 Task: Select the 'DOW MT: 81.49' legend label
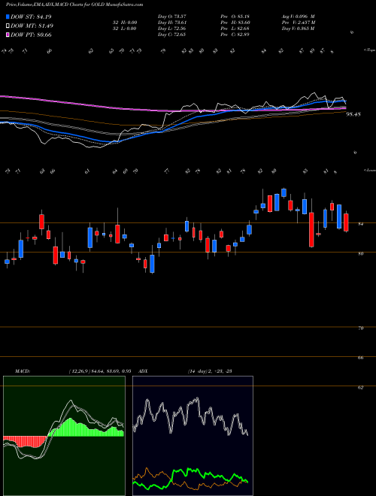(x=32, y=26)
